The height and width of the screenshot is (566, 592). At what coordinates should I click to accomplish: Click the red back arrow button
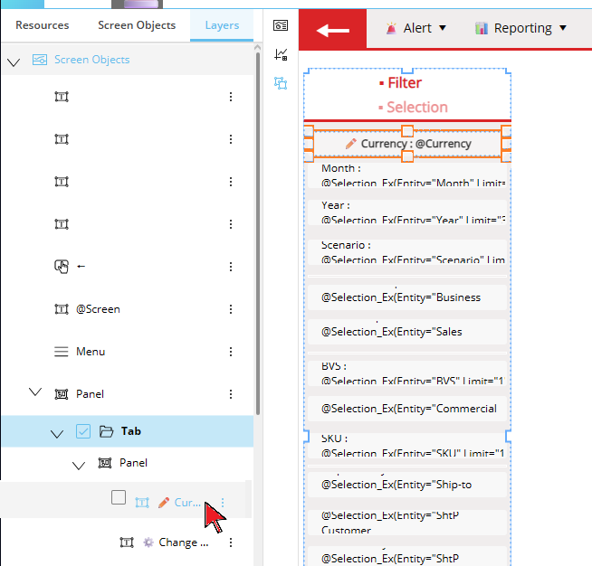332,30
